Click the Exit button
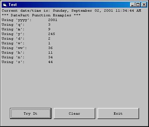This screenshot has width=149, height=127. (118, 113)
